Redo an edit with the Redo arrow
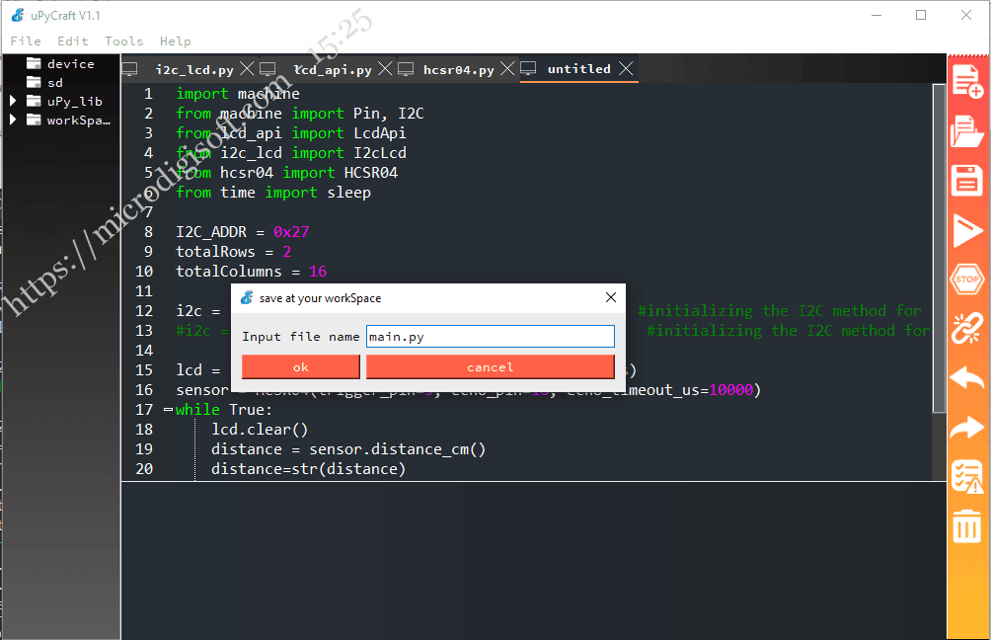The width and height of the screenshot is (991, 640). click(x=966, y=428)
